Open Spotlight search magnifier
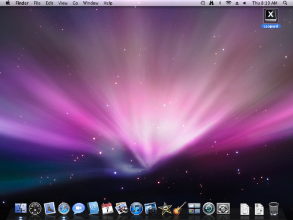 point(285,3)
